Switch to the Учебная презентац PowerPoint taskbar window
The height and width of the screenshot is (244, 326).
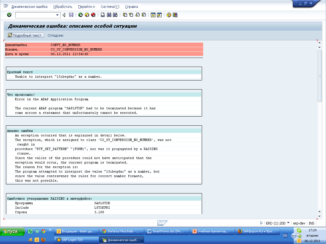tap(212, 231)
